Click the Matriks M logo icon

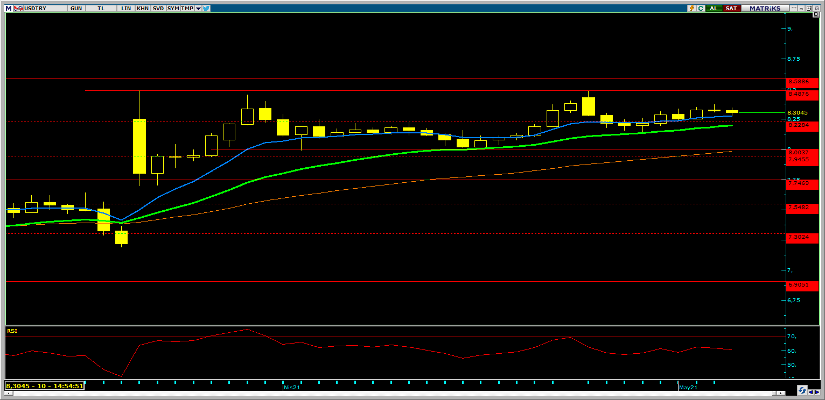(x=8, y=8)
